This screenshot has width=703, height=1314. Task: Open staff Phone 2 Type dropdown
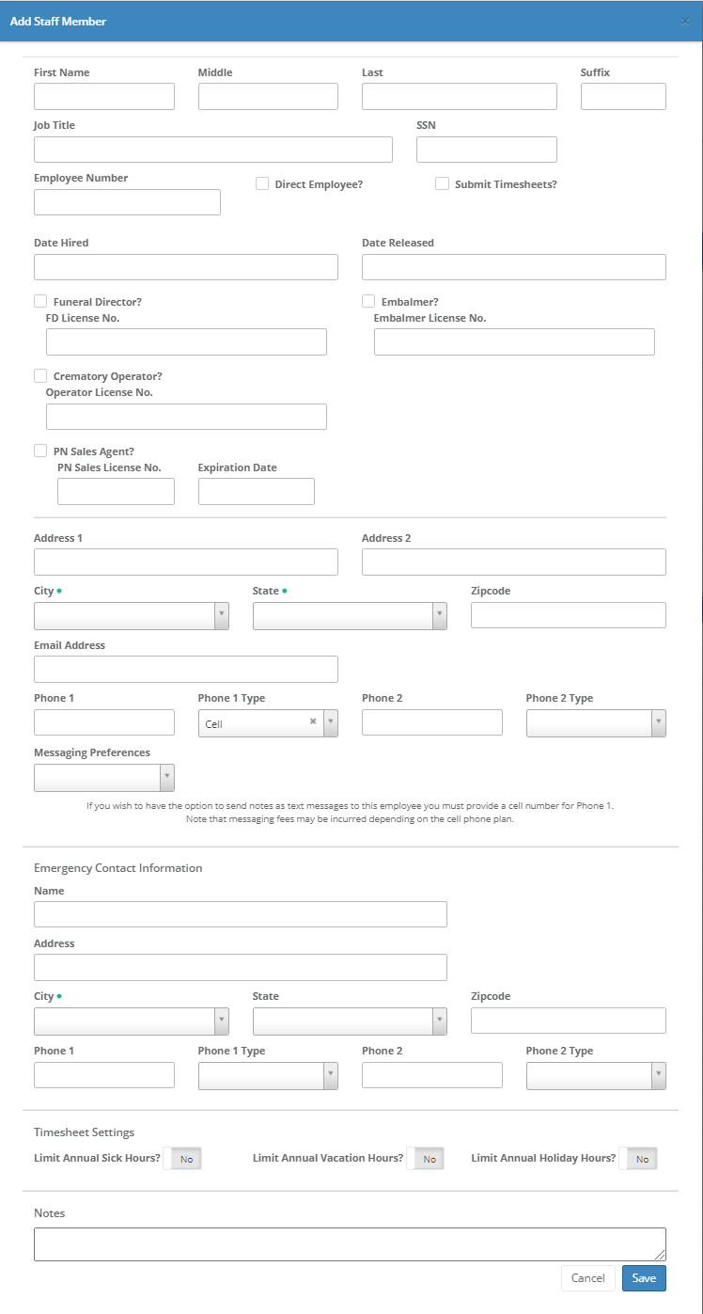(595, 723)
